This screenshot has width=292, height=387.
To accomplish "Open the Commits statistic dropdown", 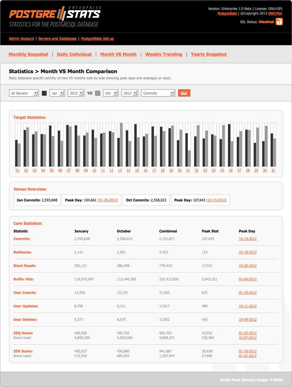I will (159, 93).
